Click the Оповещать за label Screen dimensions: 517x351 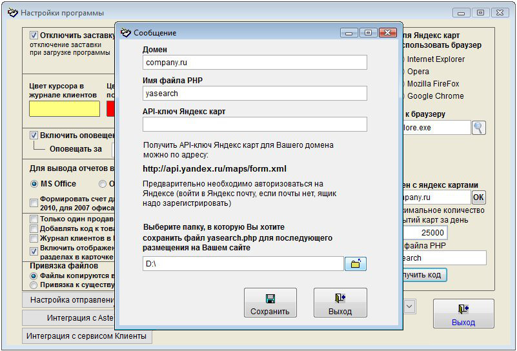(x=76, y=149)
